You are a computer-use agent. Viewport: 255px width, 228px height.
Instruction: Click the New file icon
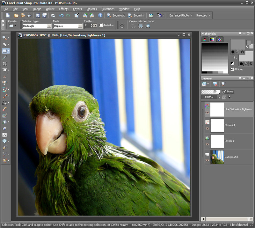coord(8,15)
